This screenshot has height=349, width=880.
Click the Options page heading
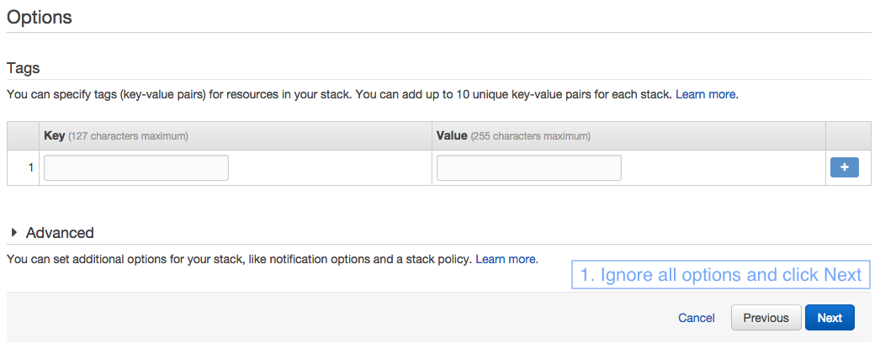click(x=40, y=18)
